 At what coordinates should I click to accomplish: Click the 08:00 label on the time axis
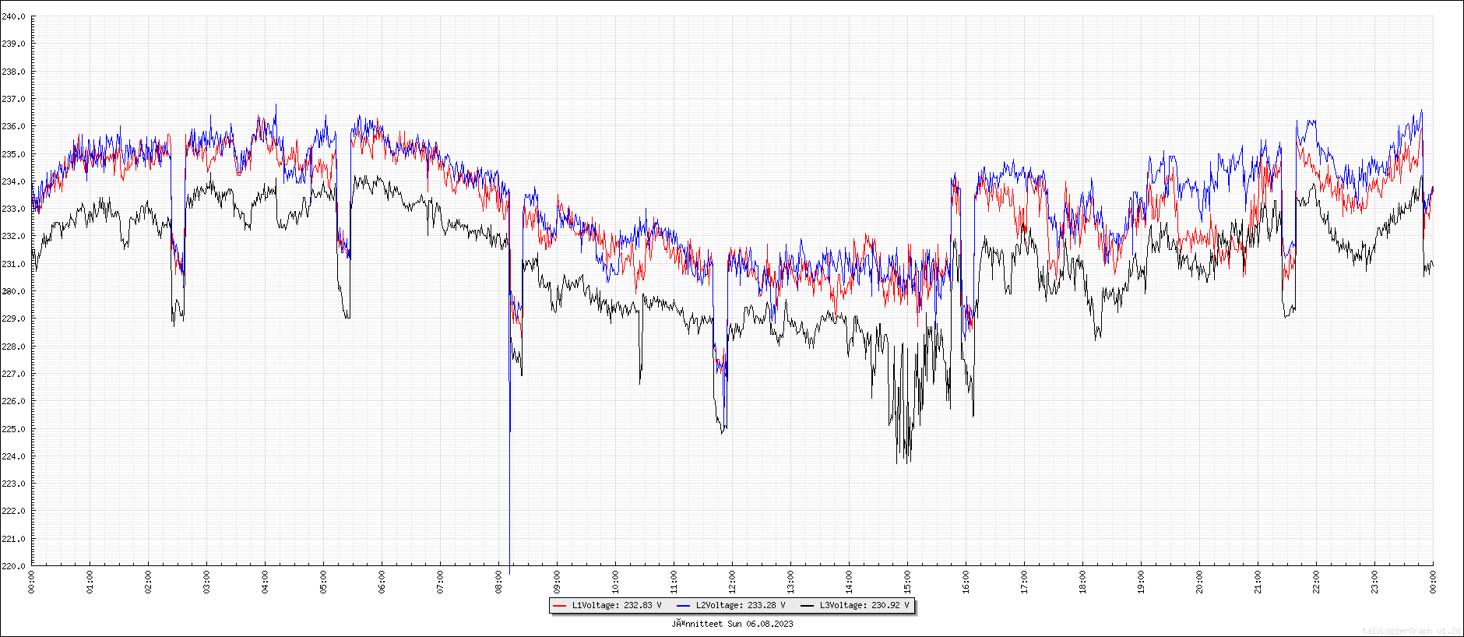click(x=498, y=582)
